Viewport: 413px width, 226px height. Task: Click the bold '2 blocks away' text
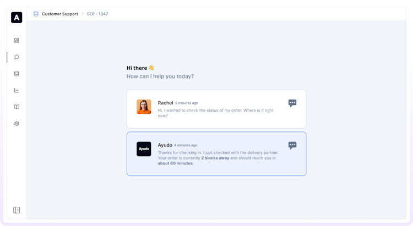click(x=215, y=158)
